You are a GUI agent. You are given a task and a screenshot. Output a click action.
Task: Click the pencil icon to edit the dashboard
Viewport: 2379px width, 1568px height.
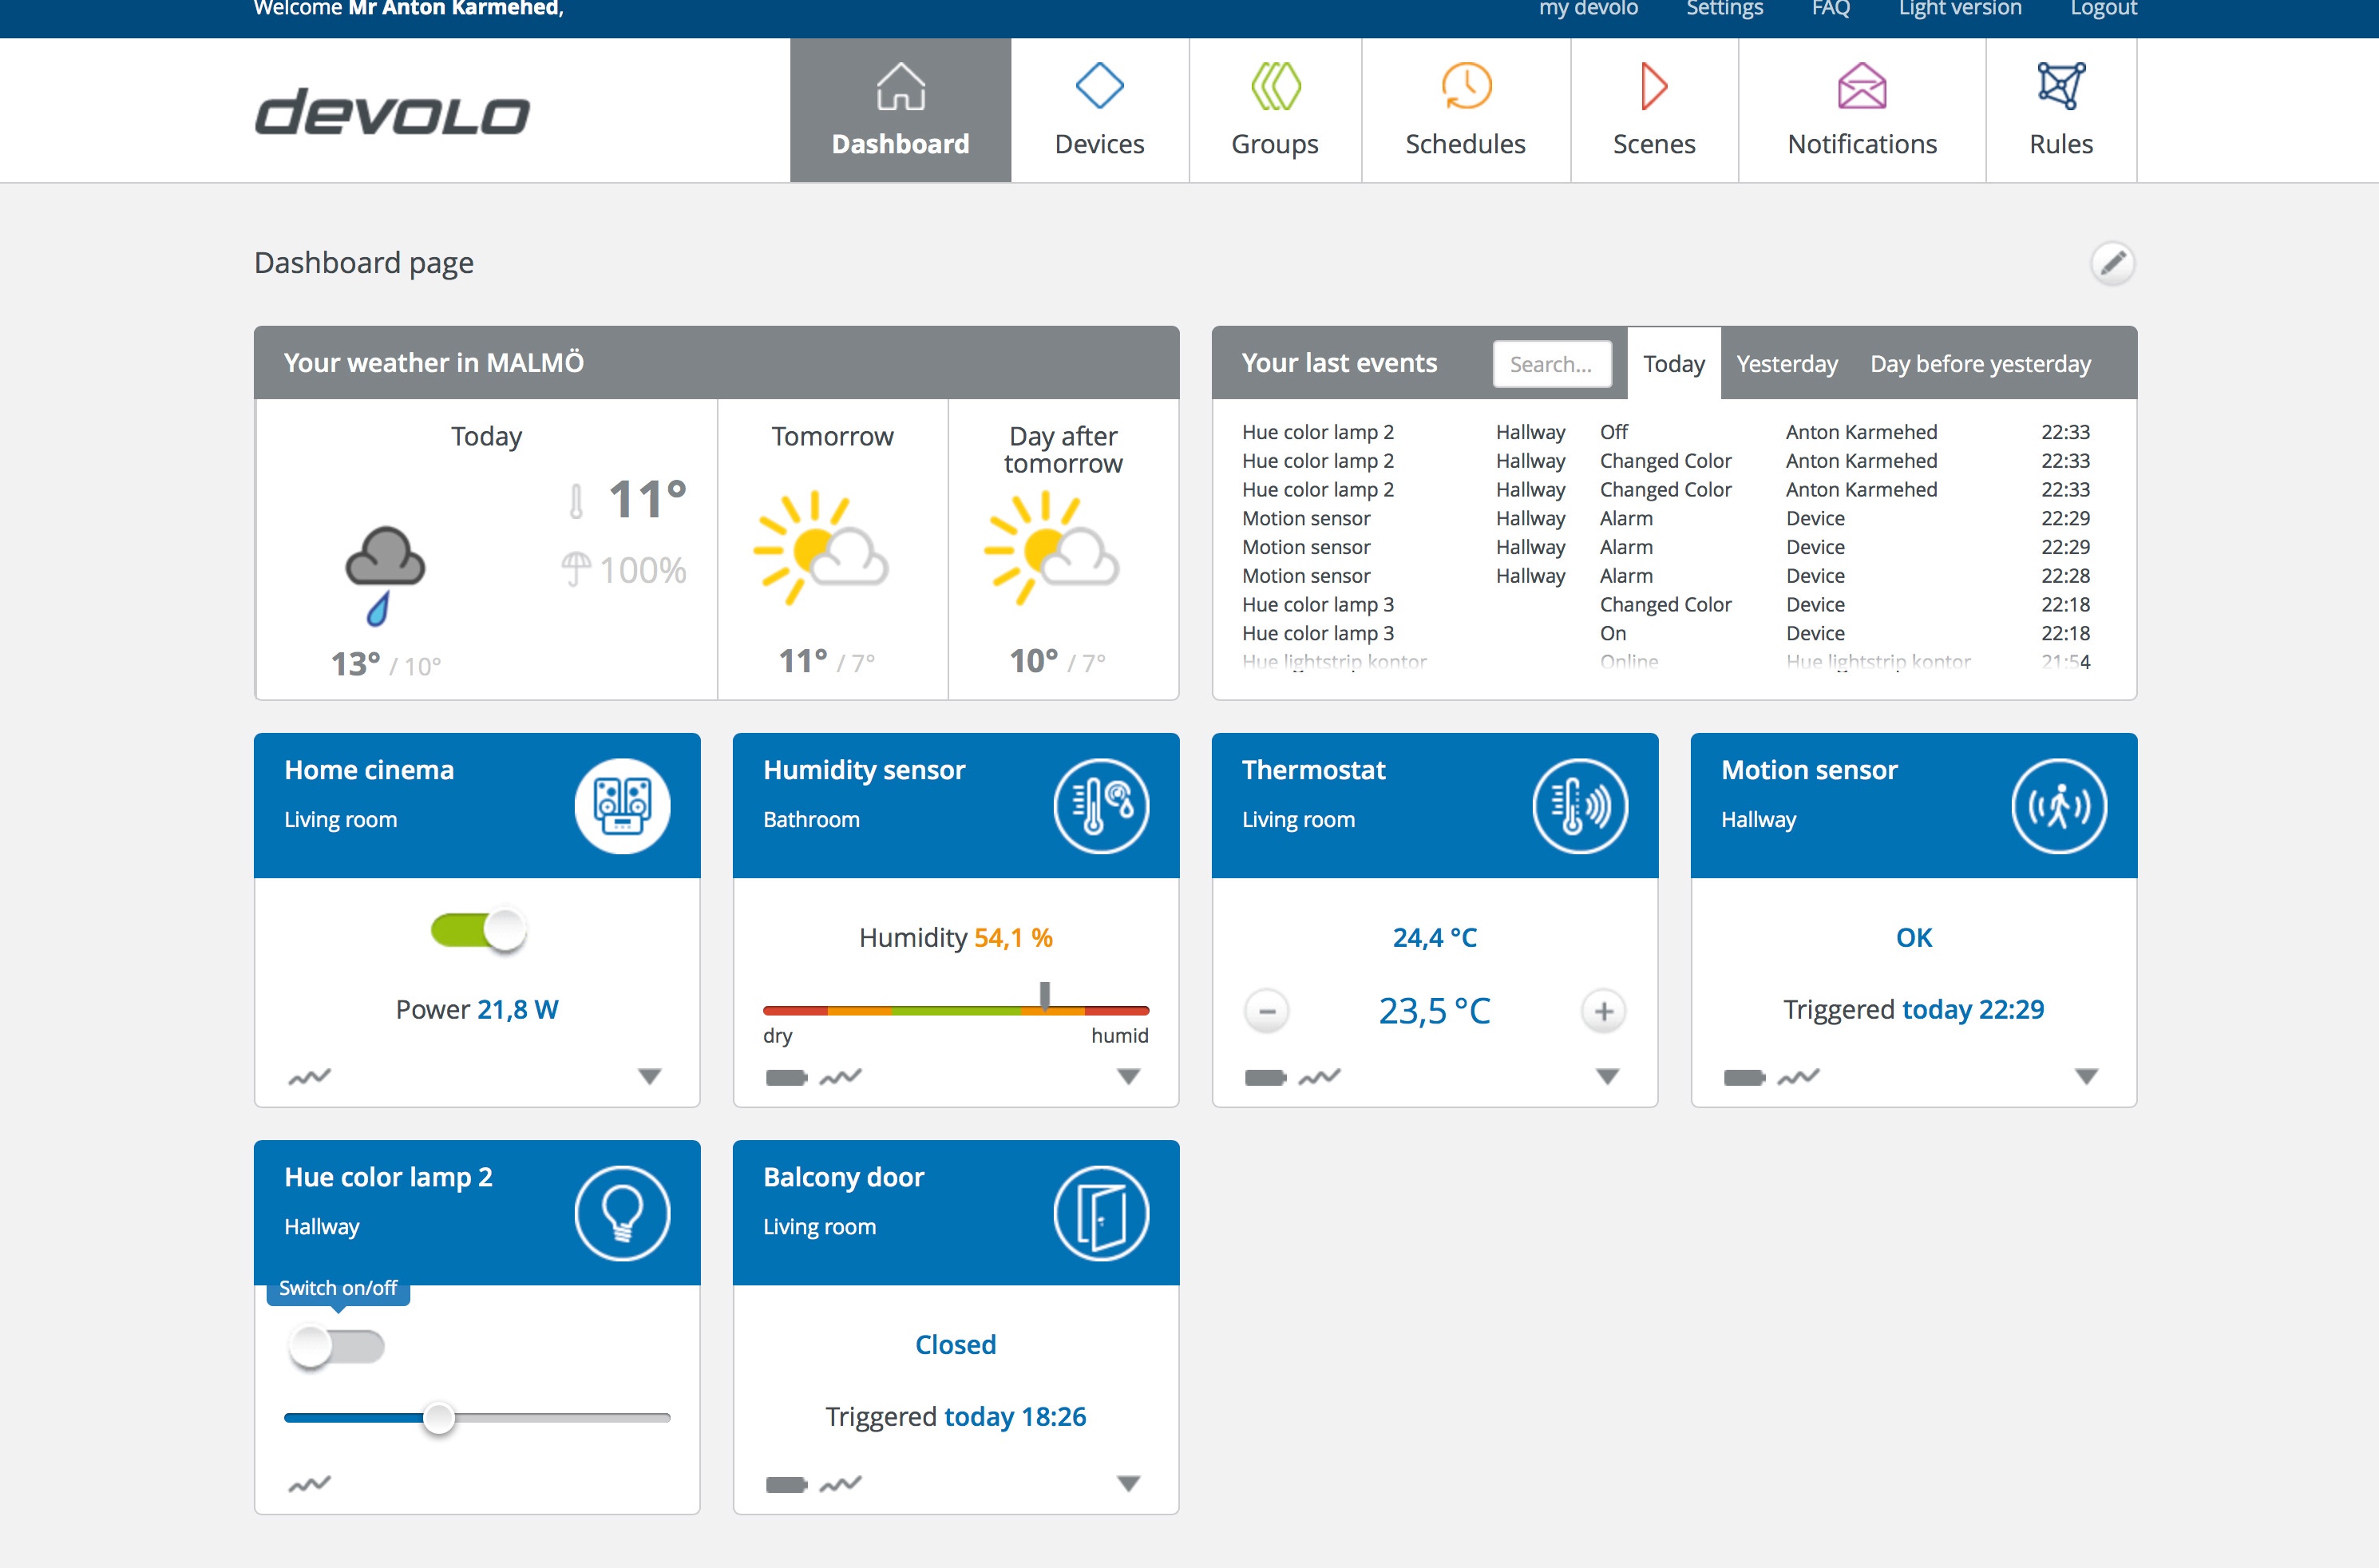pos(2113,263)
